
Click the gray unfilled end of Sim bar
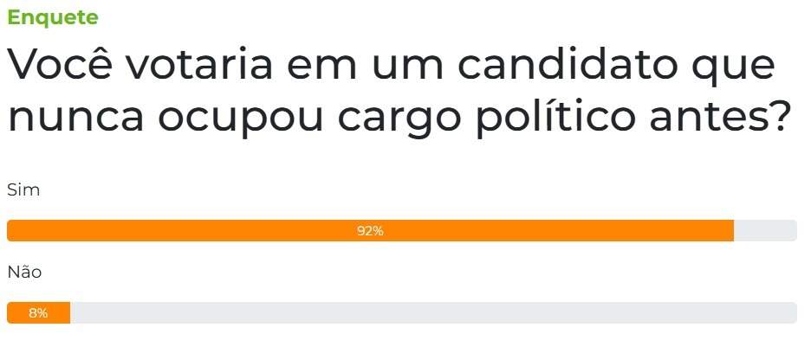pos(765,231)
